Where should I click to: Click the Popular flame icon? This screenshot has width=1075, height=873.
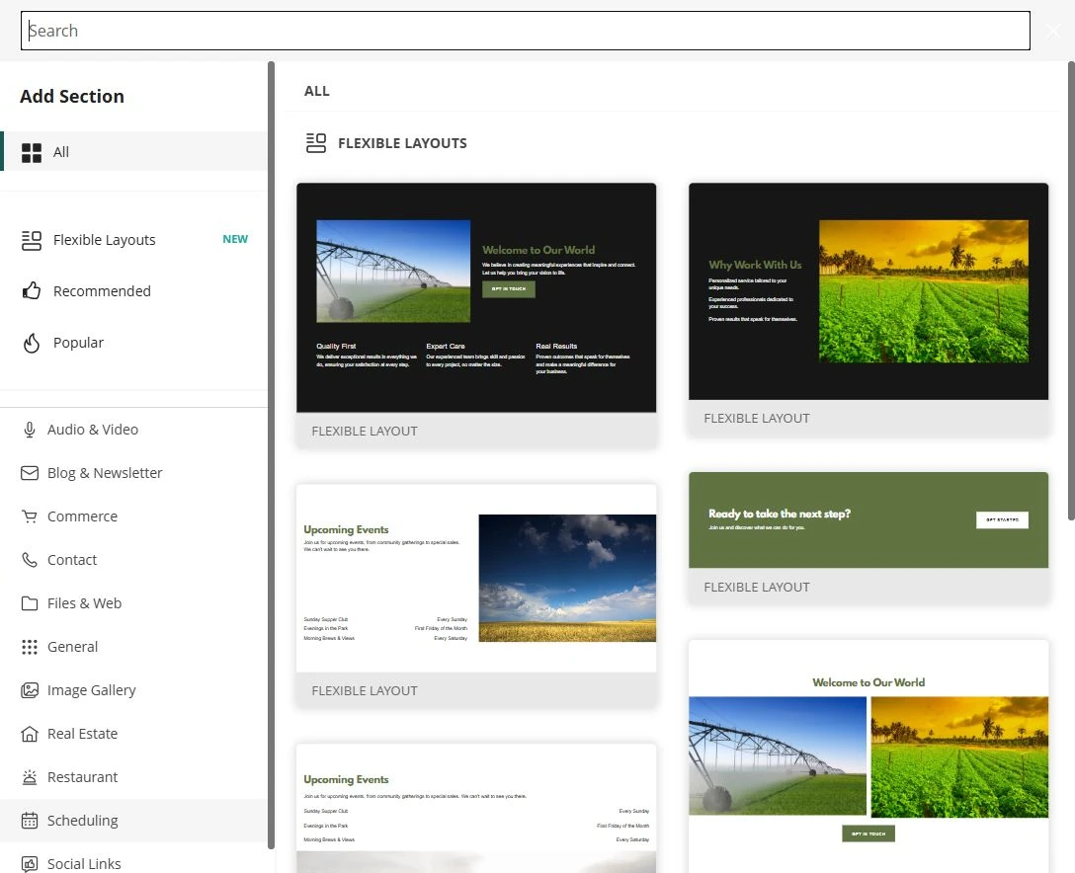(32, 343)
